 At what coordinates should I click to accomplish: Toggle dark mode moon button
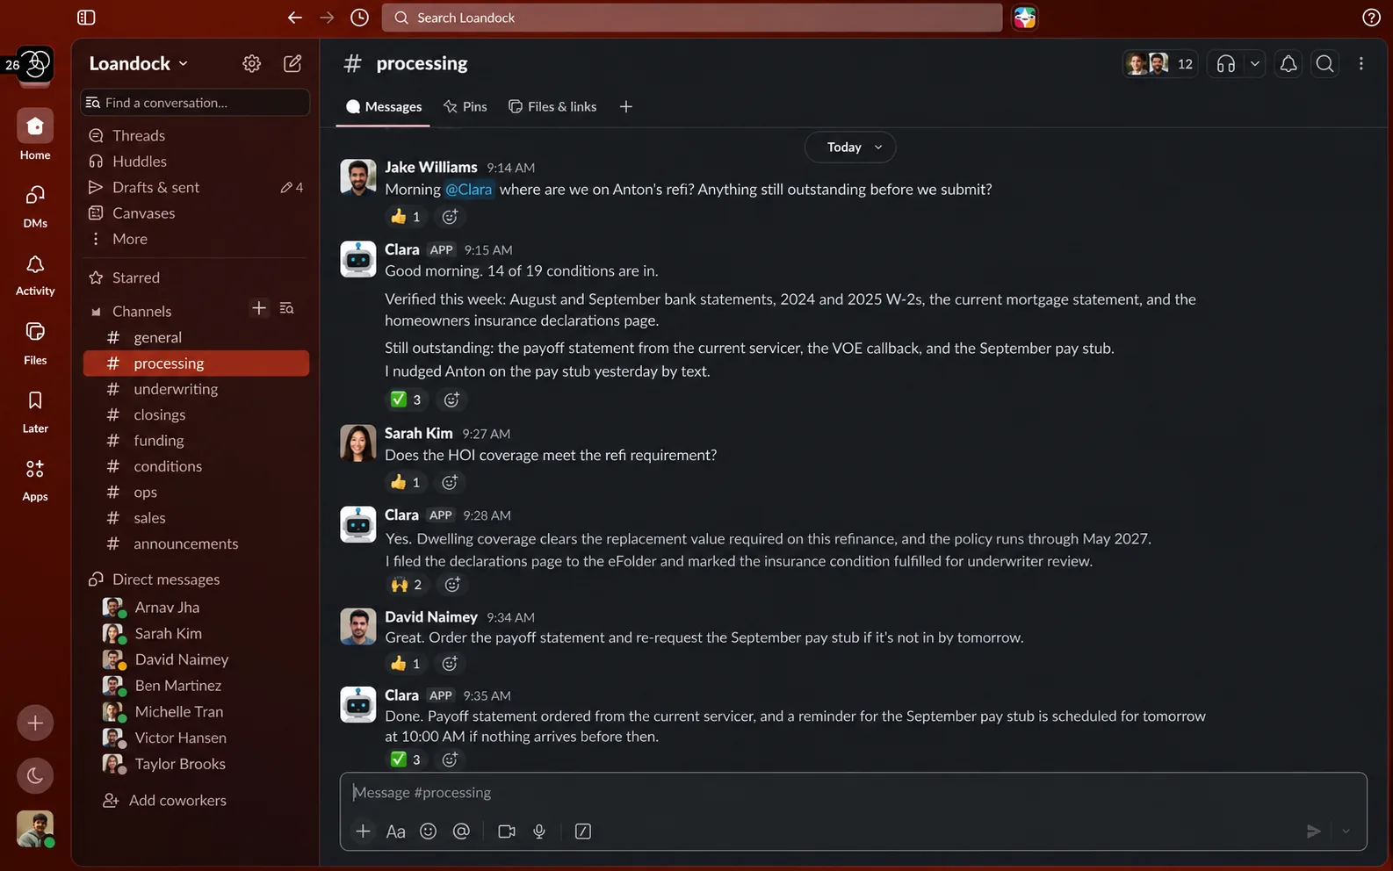point(35,776)
